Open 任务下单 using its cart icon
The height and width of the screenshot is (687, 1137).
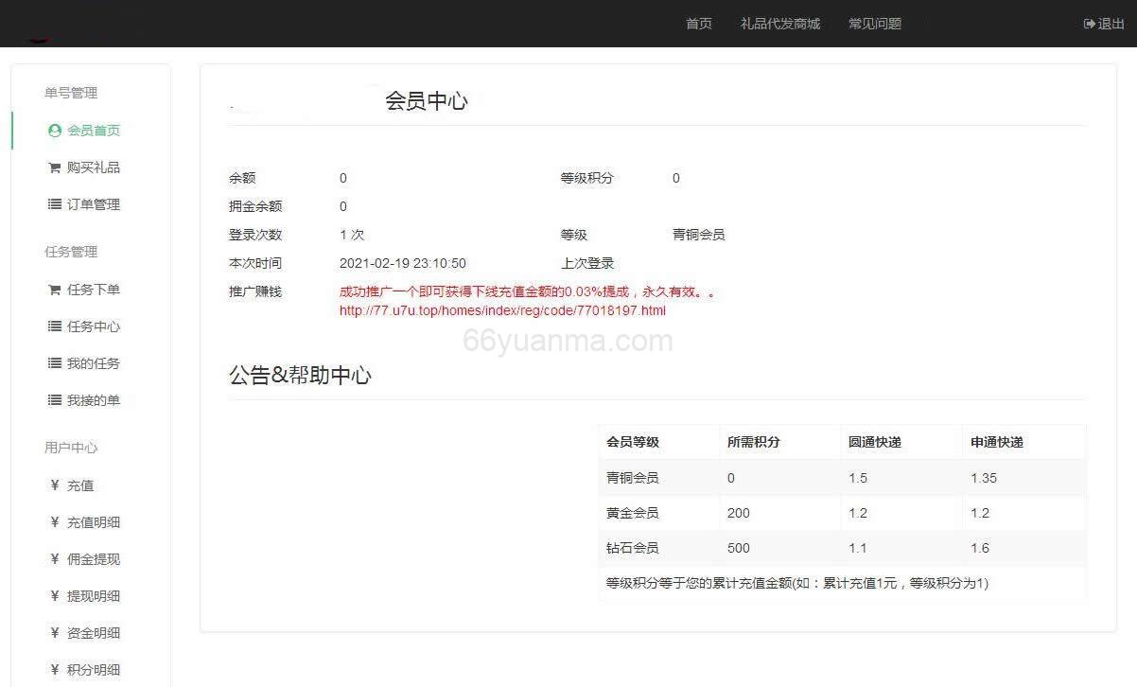point(54,290)
